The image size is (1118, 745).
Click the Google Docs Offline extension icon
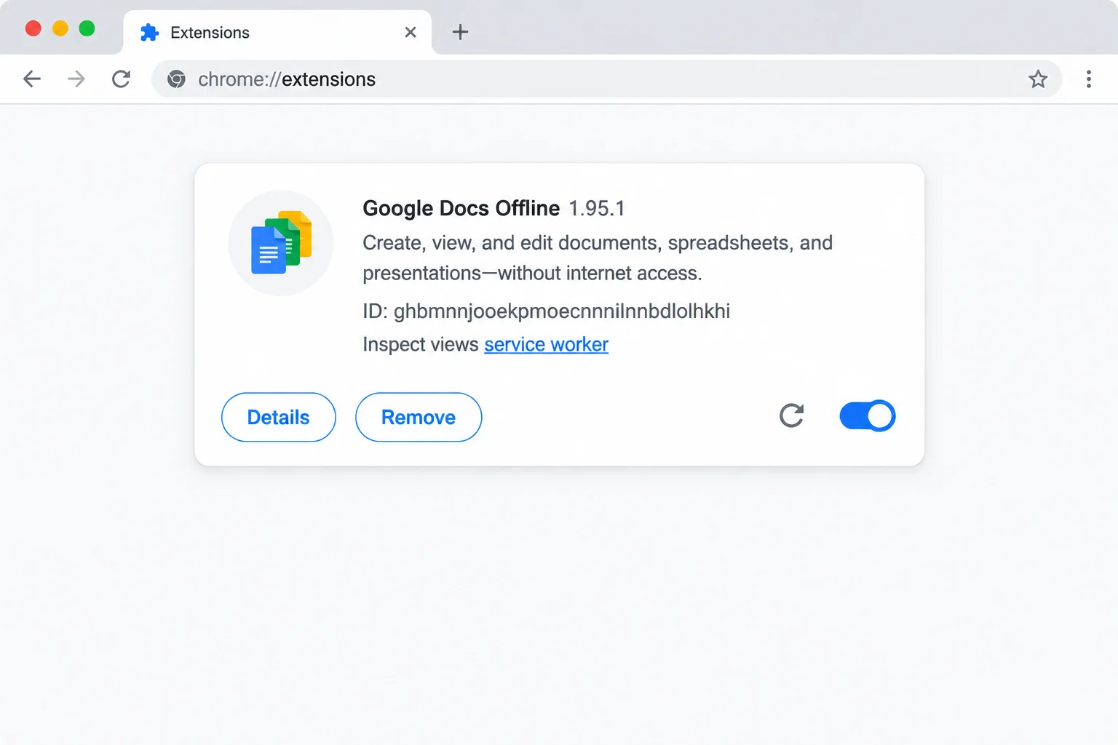pyautogui.click(x=281, y=243)
